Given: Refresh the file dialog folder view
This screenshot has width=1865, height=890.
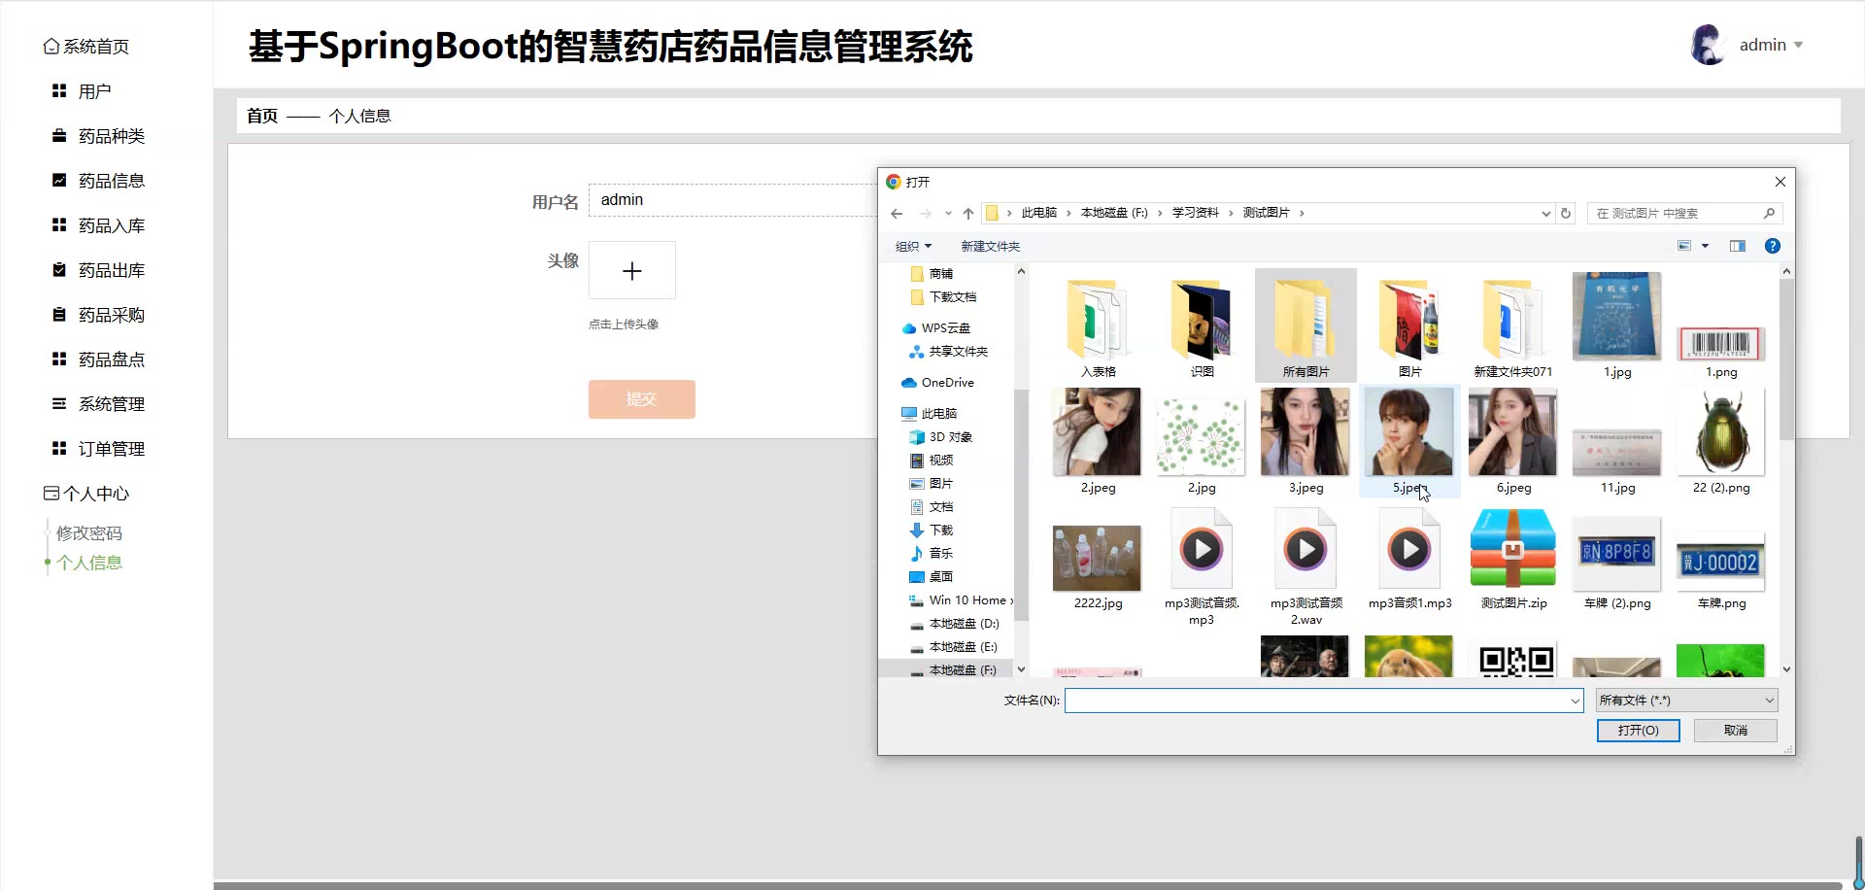Looking at the screenshot, I should [1565, 214].
